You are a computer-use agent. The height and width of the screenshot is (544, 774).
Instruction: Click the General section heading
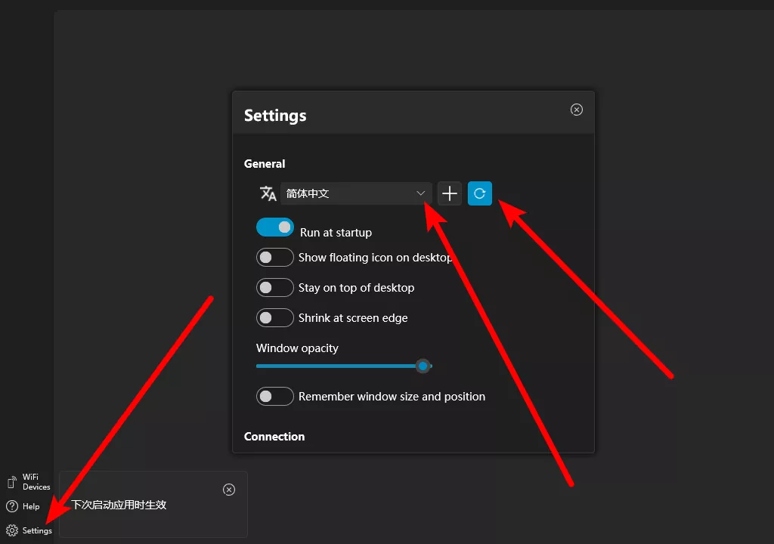click(x=265, y=164)
